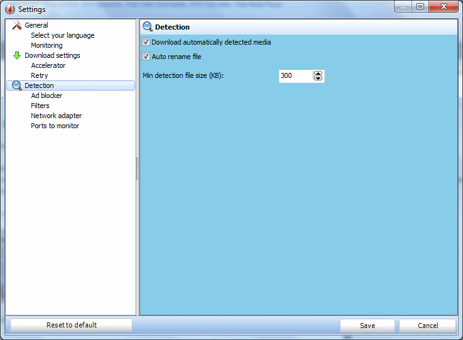This screenshot has height=340, width=463.
Task: Open the Download settings category
Action: (x=52, y=55)
